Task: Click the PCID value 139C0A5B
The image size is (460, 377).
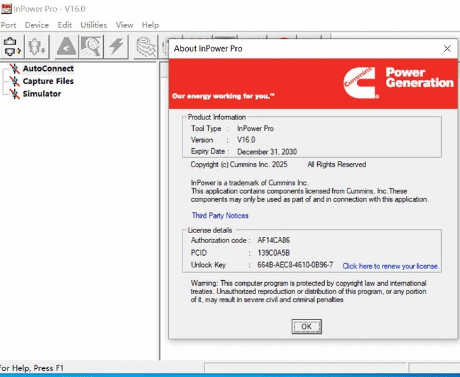Action: pyautogui.click(x=273, y=253)
